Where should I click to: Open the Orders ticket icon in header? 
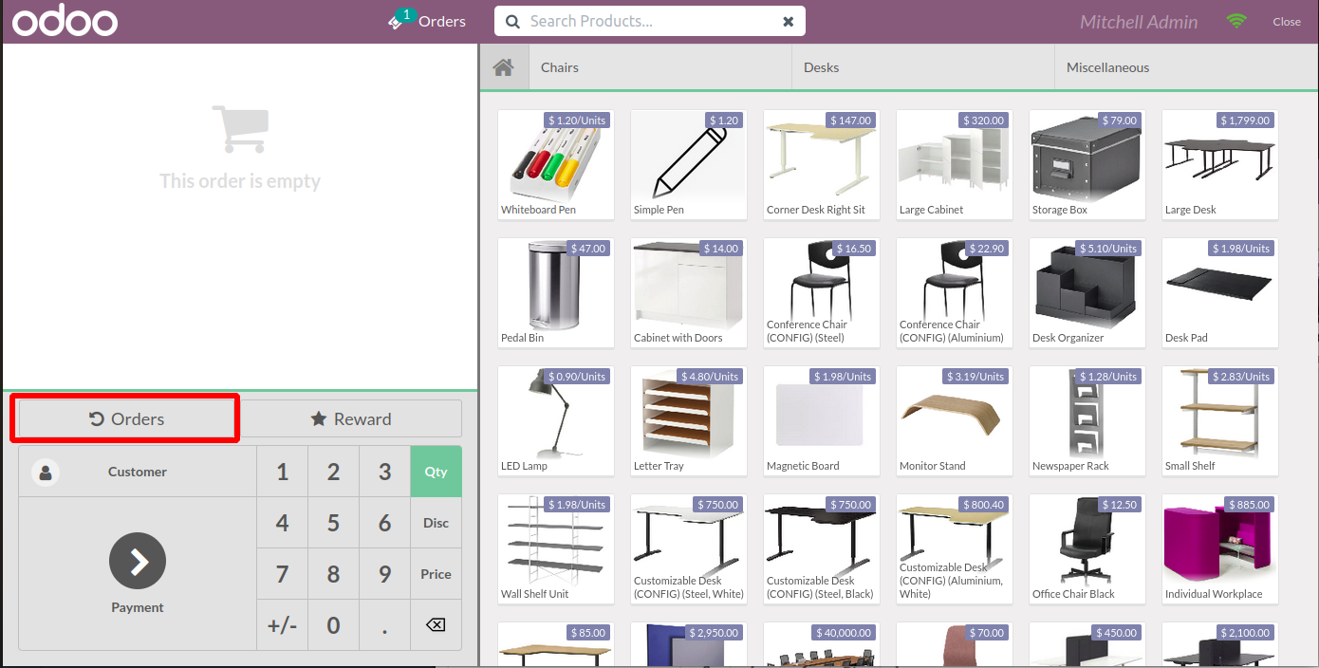coord(398,21)
